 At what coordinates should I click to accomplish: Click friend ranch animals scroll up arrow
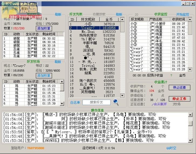click(62, 82)
